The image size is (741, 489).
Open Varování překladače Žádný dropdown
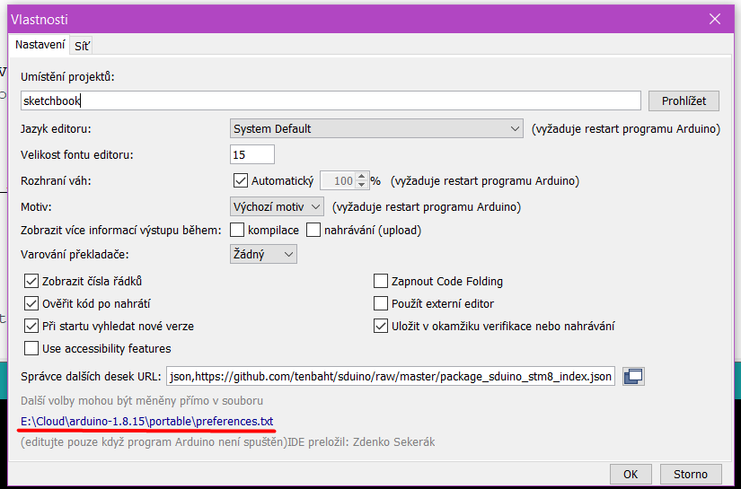[263, 254]
